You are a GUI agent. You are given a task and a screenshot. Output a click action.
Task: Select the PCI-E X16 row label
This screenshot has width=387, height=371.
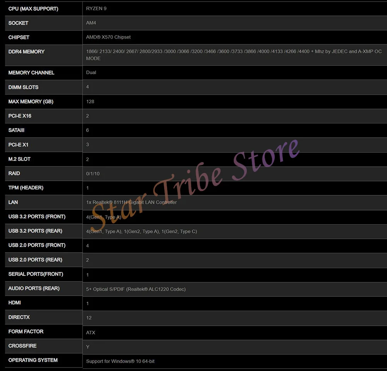20,116
